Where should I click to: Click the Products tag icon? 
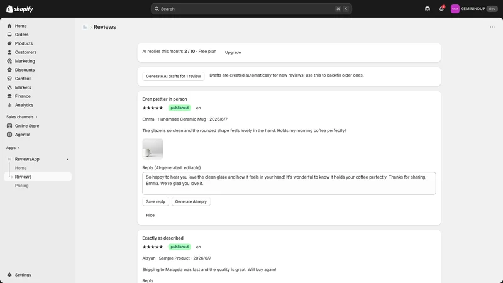click(9, 43)
